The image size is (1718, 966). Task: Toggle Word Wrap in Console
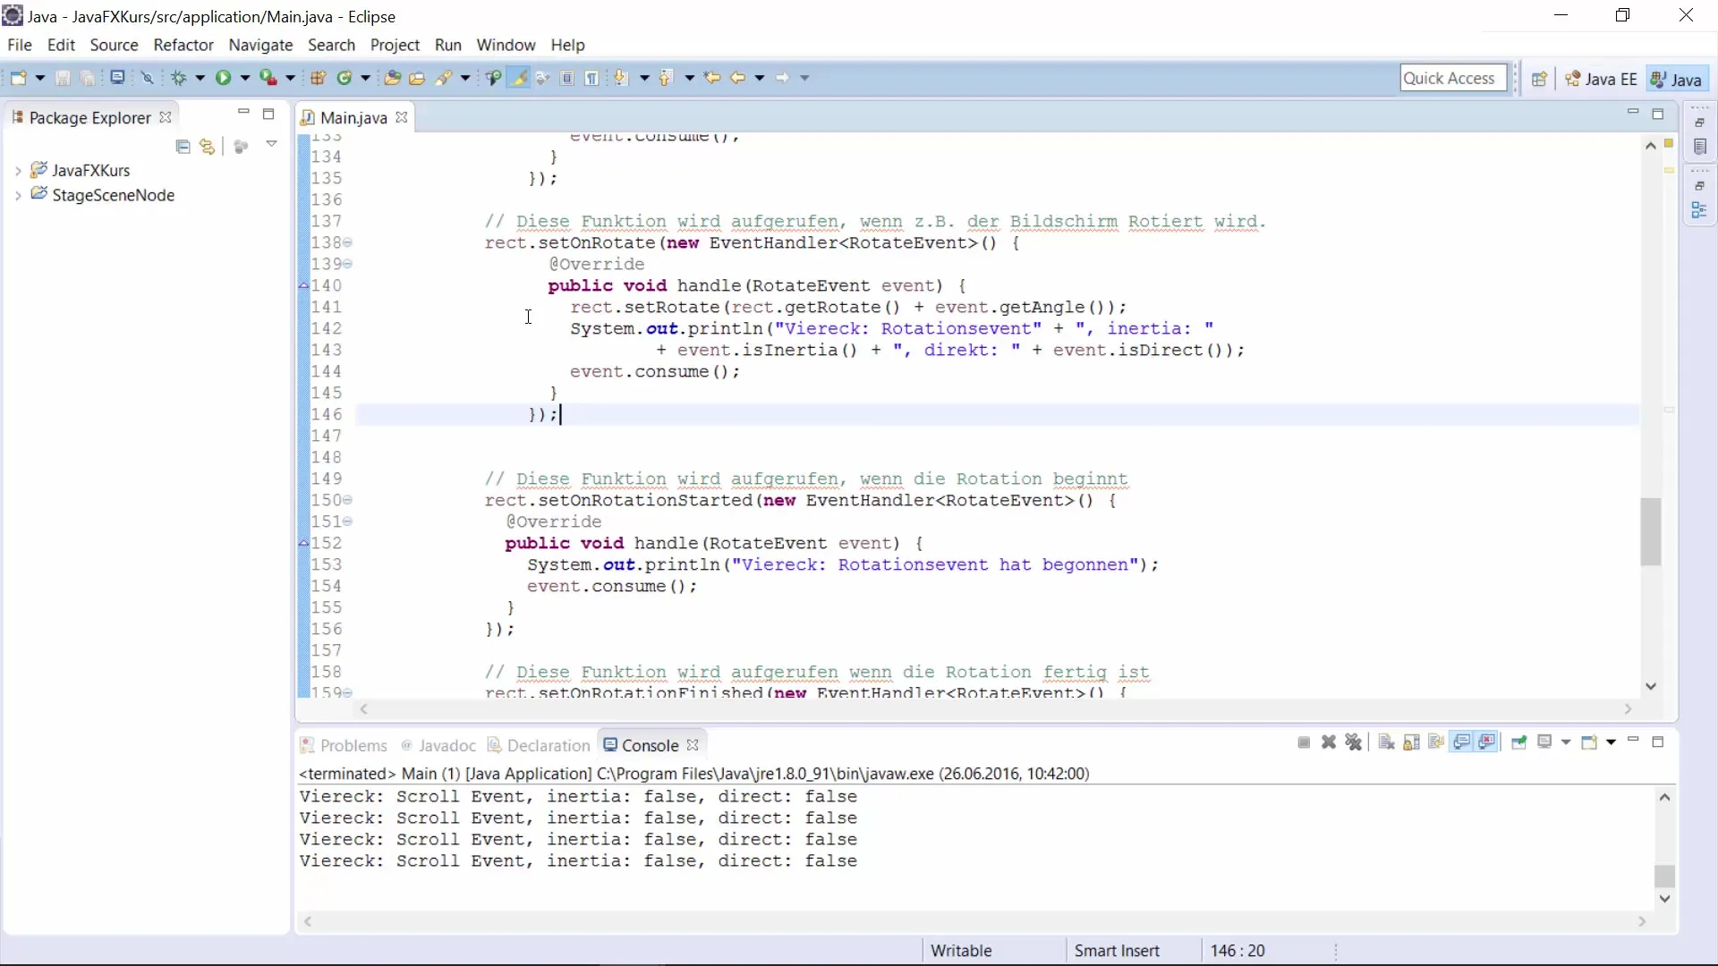(x=1436, y=742)
